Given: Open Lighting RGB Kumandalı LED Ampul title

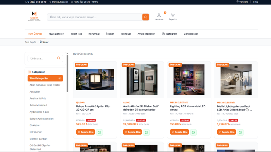Looking at the screenshot, I should point(188,108).
